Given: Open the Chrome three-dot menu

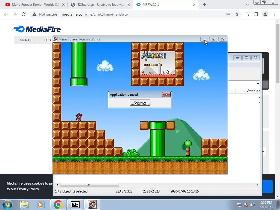Looking at the screenshot, I should [x=274, y=14].
